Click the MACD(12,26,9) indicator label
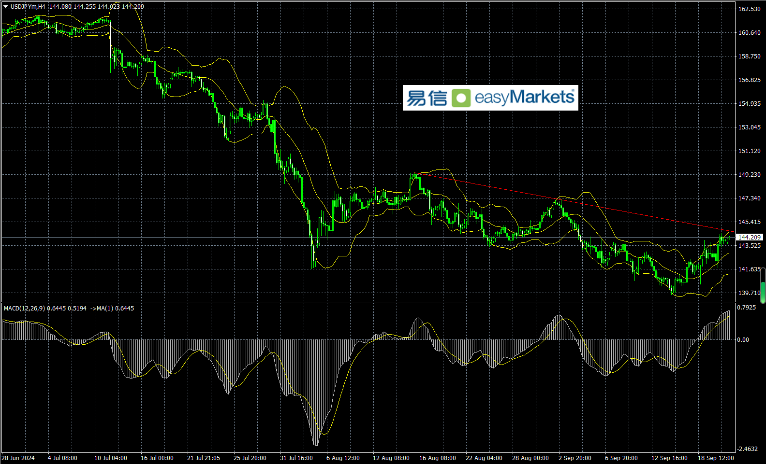Viewport: 766px width, 464px height. (x=24, y=308)
